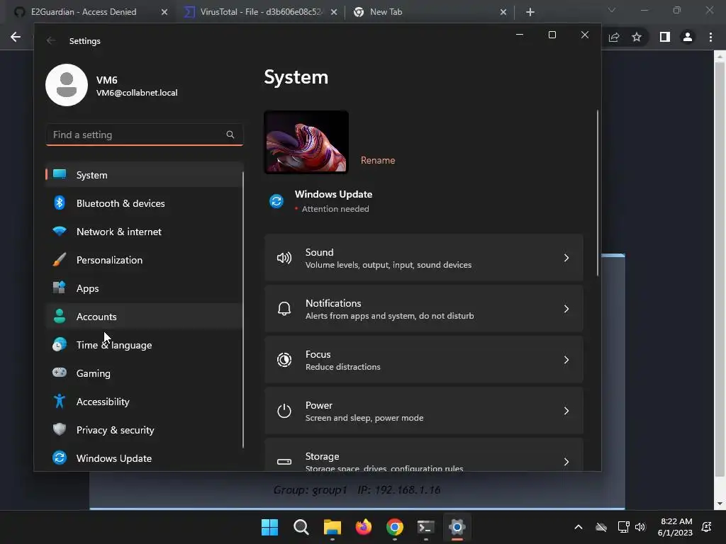Expand Notifications via chevron
The image size is (726, 544).
(566, 309)
